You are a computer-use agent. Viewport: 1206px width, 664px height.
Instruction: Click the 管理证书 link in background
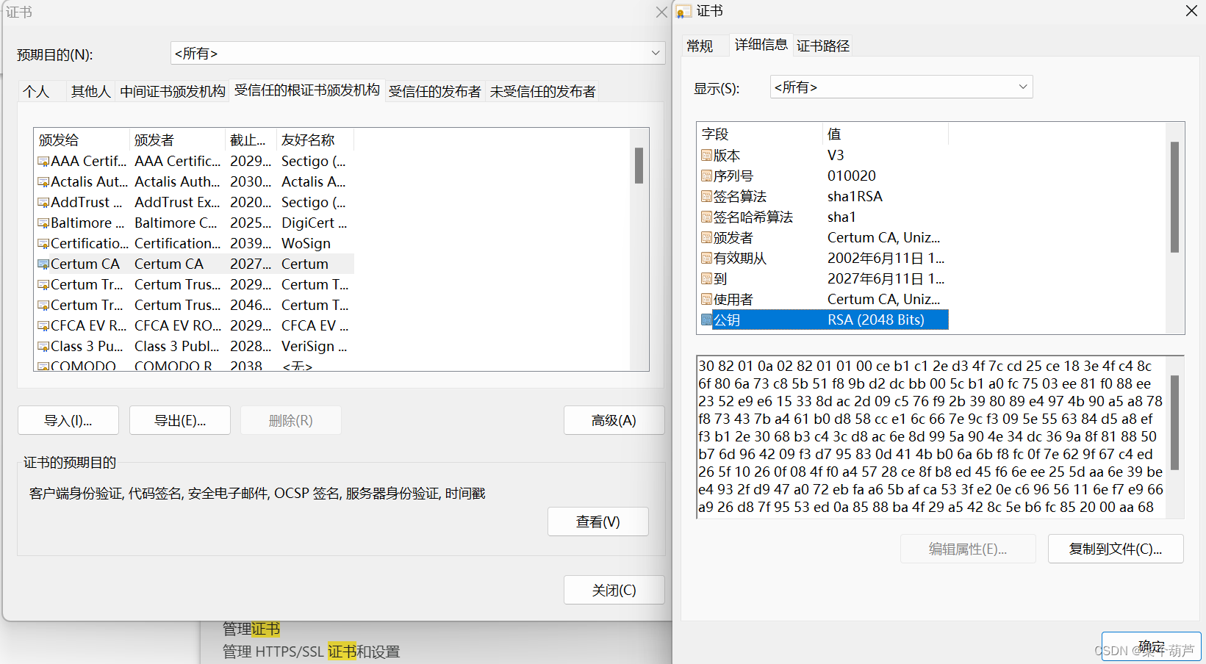click(x=251, y=629)
